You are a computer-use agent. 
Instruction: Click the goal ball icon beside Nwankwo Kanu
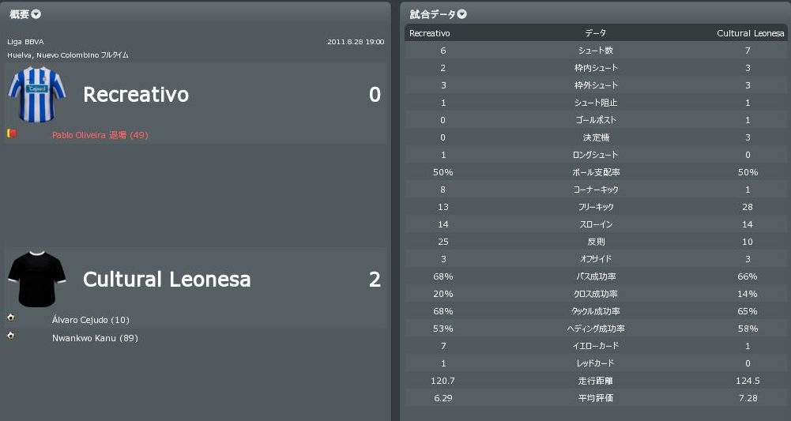(x=11, y=336)
